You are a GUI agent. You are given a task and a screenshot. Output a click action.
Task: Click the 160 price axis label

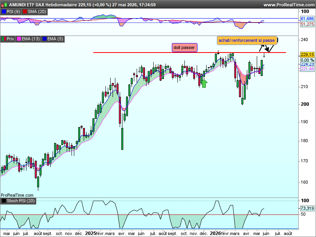pos(304,182)
